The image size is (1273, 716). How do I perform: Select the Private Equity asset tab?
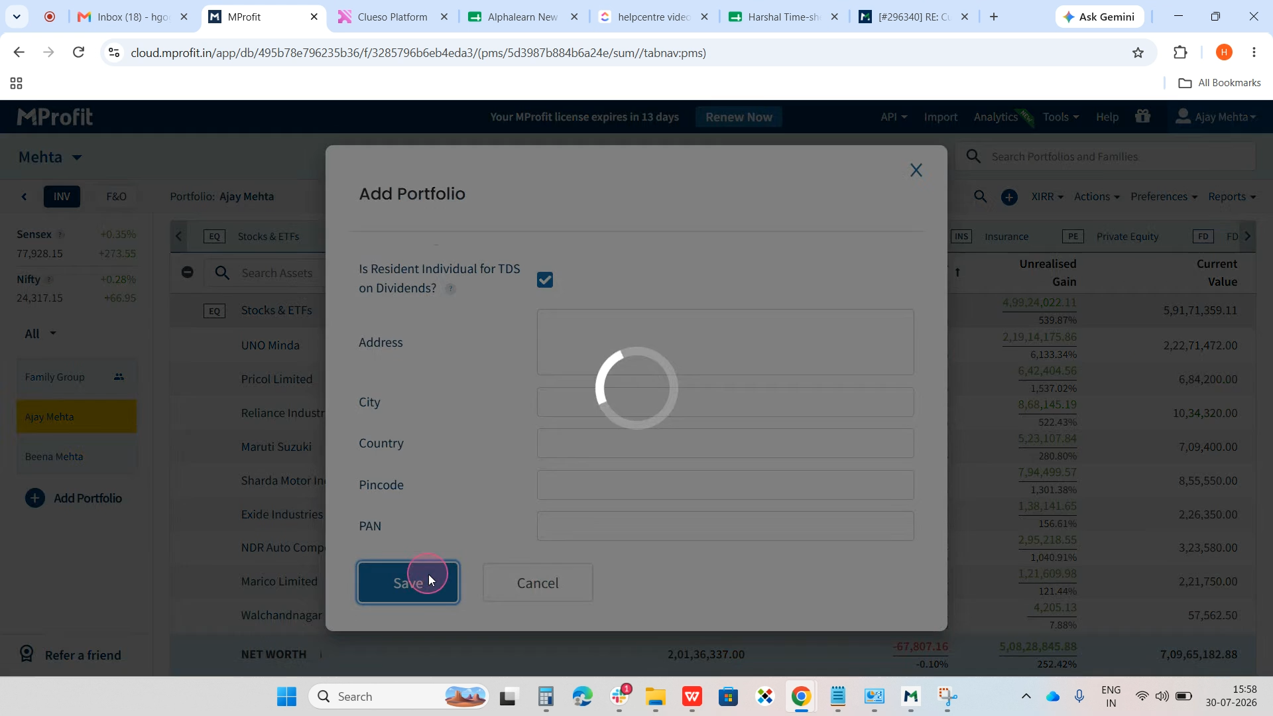(x=1111, y=237)
